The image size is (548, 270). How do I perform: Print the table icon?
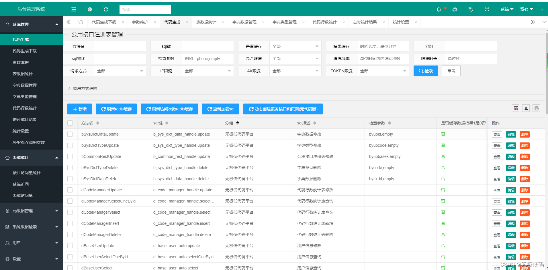point(537,108)
